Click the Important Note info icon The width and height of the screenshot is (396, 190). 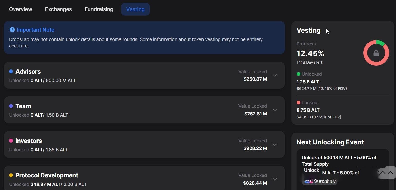pyautogui.click(x=12, y=30)
